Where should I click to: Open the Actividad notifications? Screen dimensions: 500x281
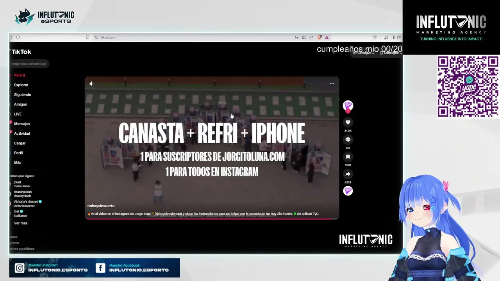(x=22, y=133)
